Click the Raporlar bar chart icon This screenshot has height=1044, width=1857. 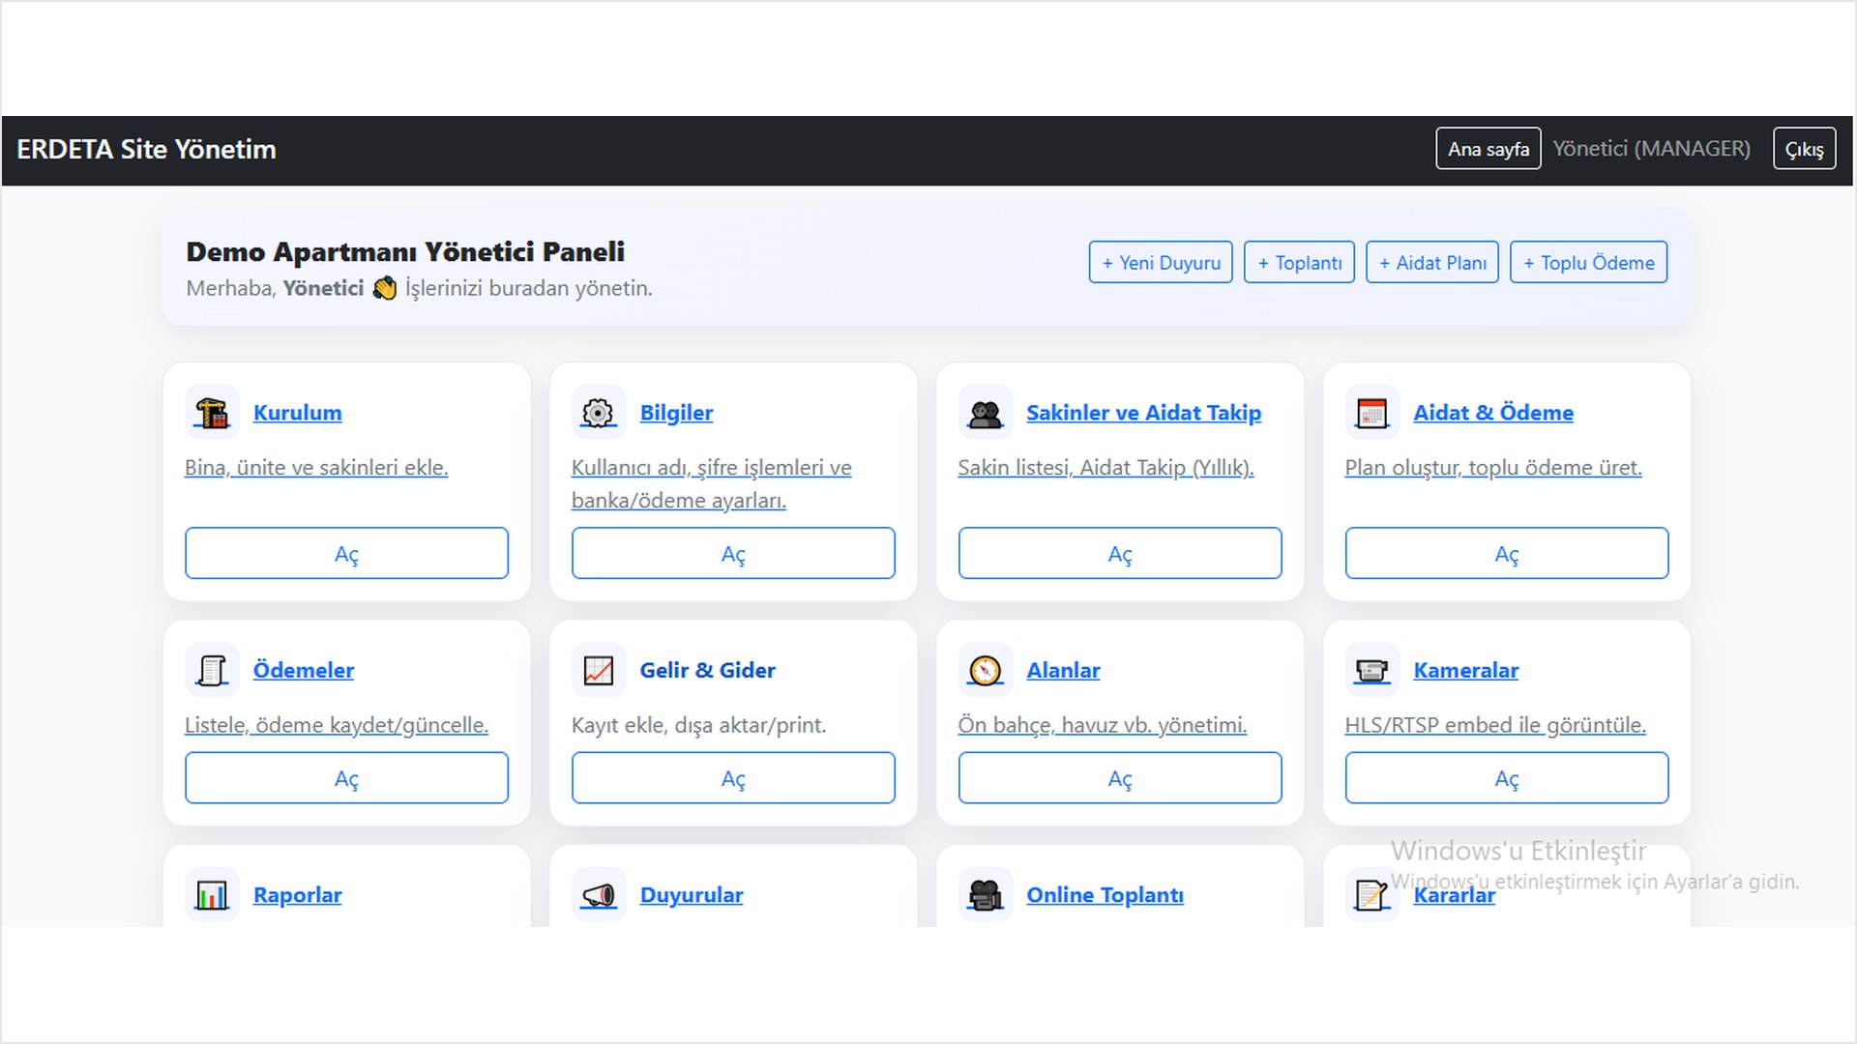tap(212, 895)
